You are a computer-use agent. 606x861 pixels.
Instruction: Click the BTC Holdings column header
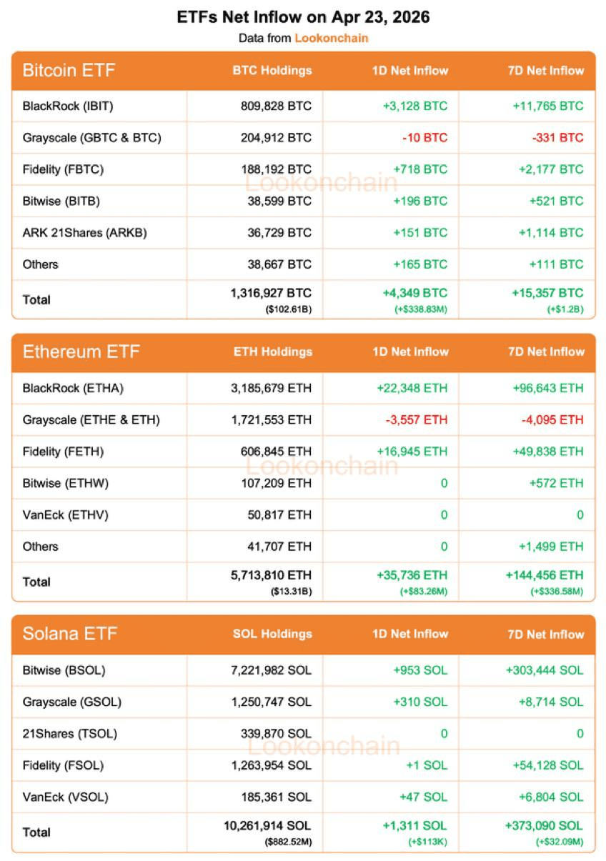(x=272, y=71)
